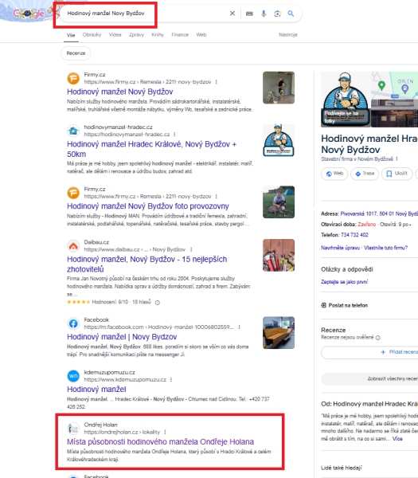Open the wooden table thumbnail of Facebook result

click(279, 332)
